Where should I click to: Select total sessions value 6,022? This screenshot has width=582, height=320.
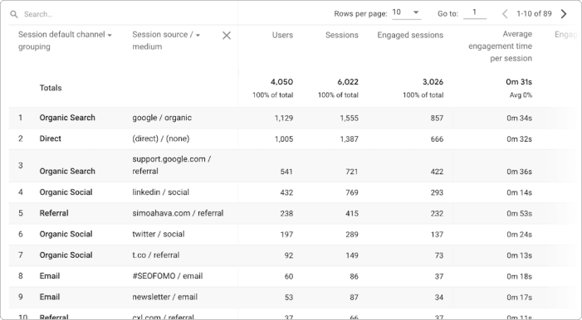pos(347,81)
